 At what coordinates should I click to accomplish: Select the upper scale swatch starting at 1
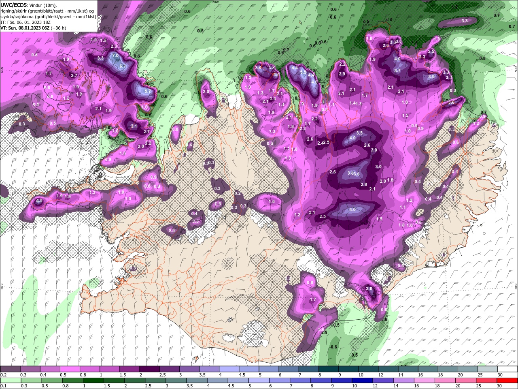[x=110, y=369]
